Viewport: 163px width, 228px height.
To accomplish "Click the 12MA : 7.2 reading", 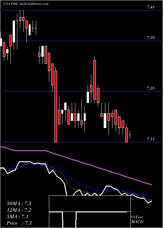I will pyautogui.click(x=19, y=210).
